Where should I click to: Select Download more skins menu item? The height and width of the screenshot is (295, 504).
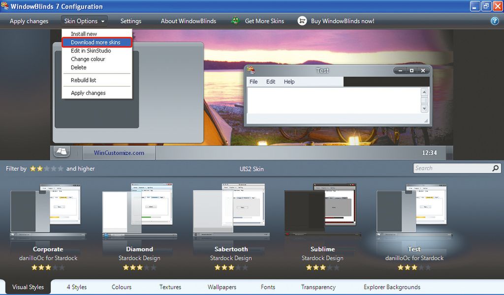click(x=97, y=42)
